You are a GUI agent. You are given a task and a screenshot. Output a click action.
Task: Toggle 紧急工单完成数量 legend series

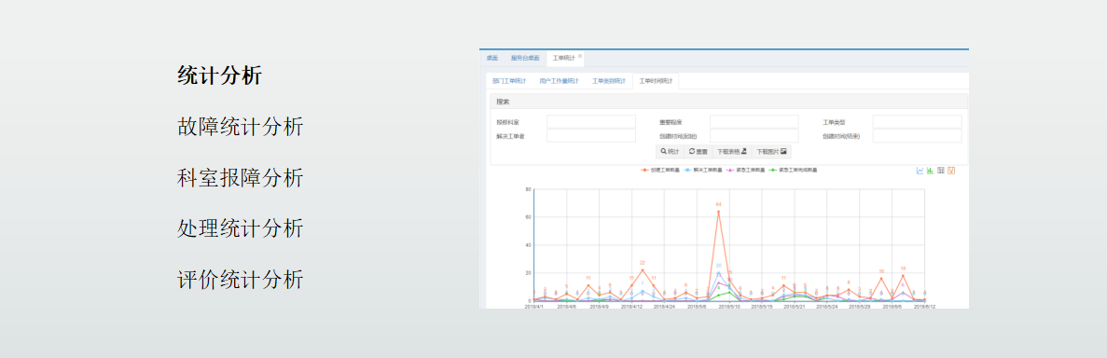(794, 171)
